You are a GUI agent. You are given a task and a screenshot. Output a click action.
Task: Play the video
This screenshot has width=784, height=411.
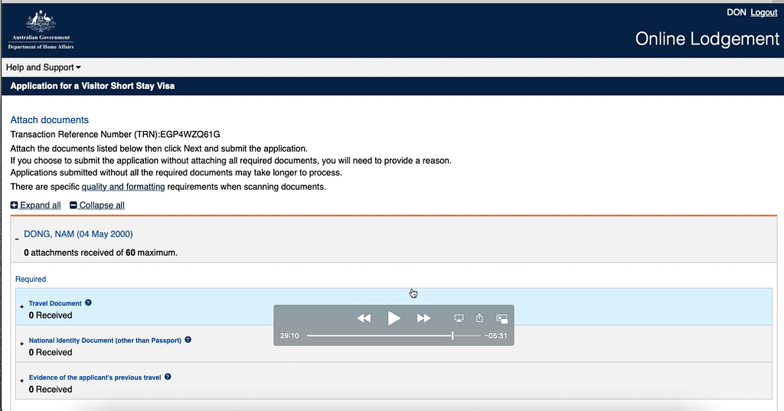point(394,318)
